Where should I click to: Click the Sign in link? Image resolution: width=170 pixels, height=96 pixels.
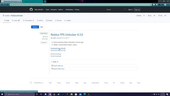130,10
